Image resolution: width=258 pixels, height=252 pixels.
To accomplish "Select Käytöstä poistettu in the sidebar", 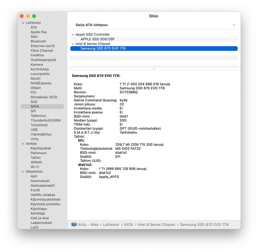I will [45, 204].
